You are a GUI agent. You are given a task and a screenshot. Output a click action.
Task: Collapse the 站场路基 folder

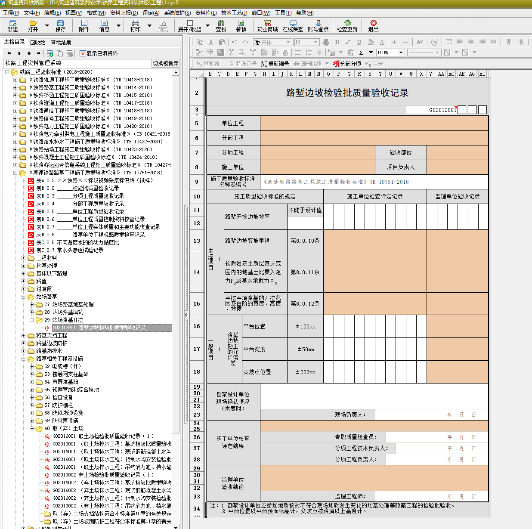click(24, 297)
